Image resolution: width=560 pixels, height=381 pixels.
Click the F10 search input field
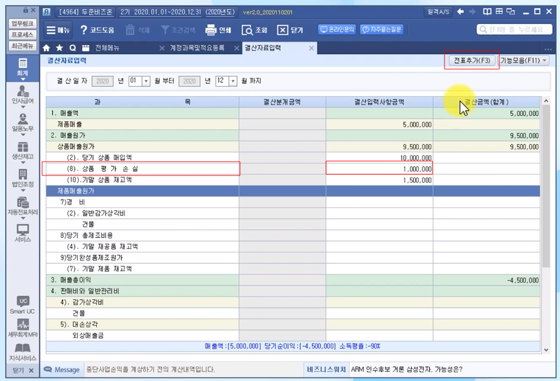tap(514, 29)
